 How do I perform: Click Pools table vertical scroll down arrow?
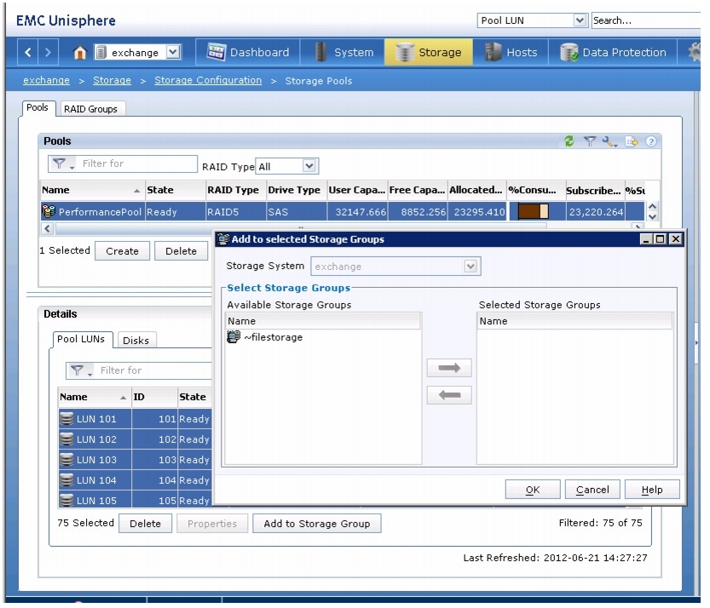click(653, 216)
